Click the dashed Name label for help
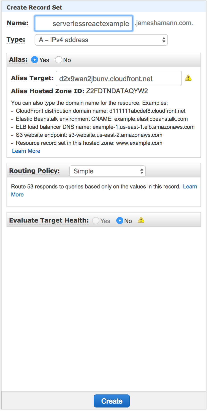The height and width of the screenshot is (412, 210). click(x=17, y=23)
